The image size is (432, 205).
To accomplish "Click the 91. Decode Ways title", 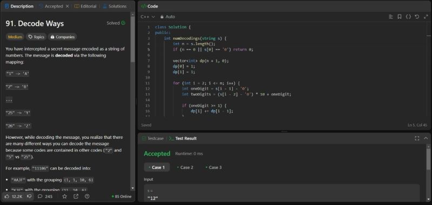I will pos(35,24).
